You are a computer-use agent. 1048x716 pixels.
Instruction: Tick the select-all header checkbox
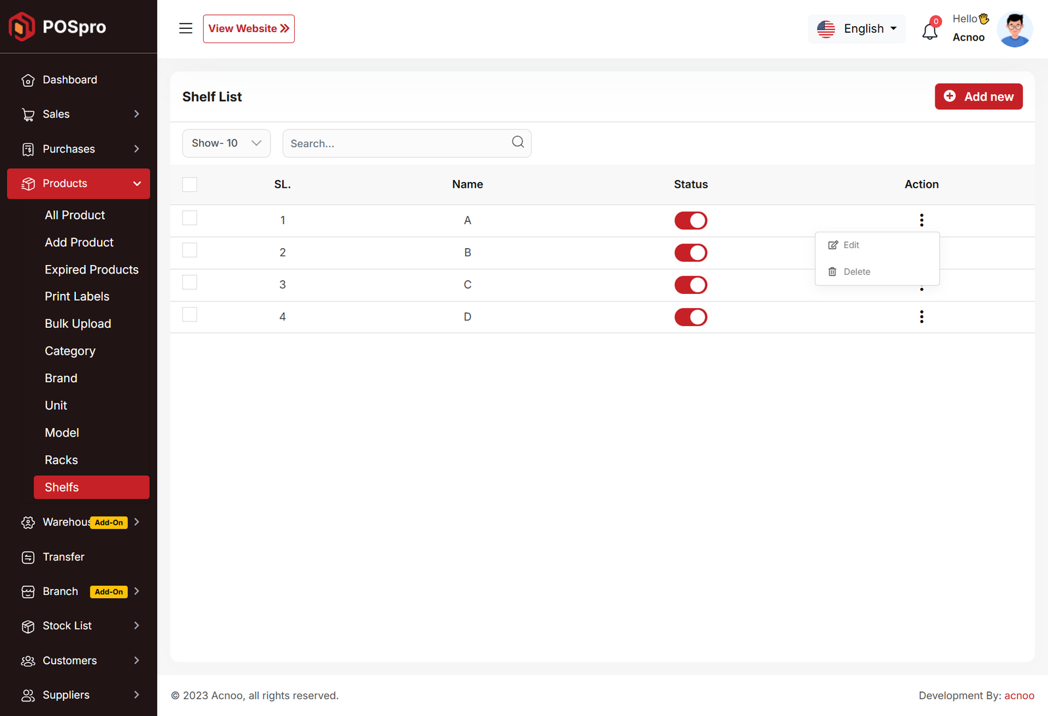190,185
